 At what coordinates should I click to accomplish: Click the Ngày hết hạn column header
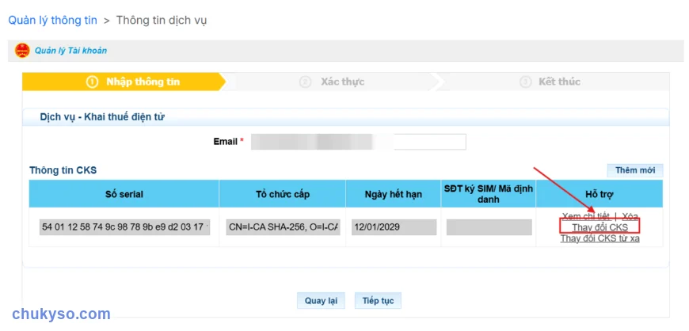click(x=394, y=194)
